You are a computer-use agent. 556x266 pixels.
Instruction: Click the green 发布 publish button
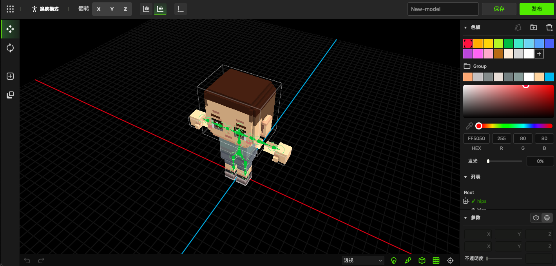click(x=537, y=9)
